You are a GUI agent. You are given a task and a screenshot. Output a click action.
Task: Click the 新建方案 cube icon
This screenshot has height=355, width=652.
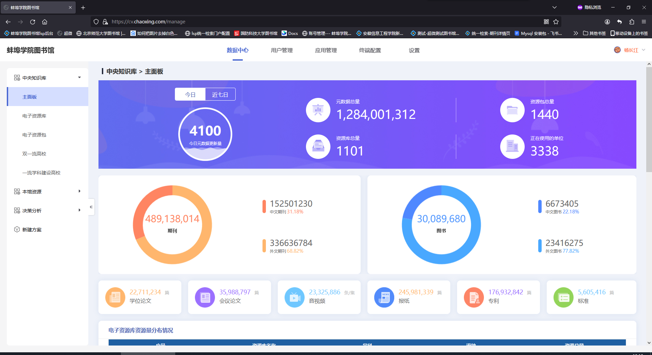point(17,229)
